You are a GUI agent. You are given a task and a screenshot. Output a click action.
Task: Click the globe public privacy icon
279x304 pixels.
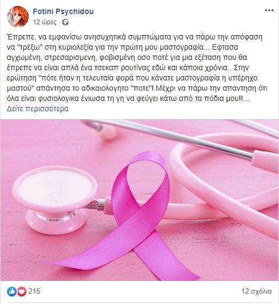pyautogui.click(x=65, y=23)
